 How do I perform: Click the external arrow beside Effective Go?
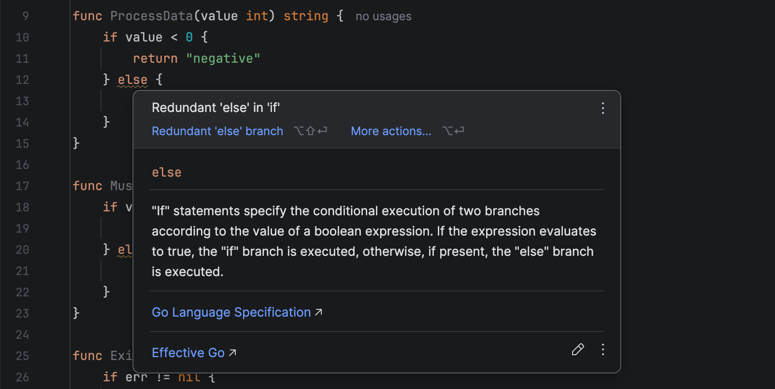(233, 353)
